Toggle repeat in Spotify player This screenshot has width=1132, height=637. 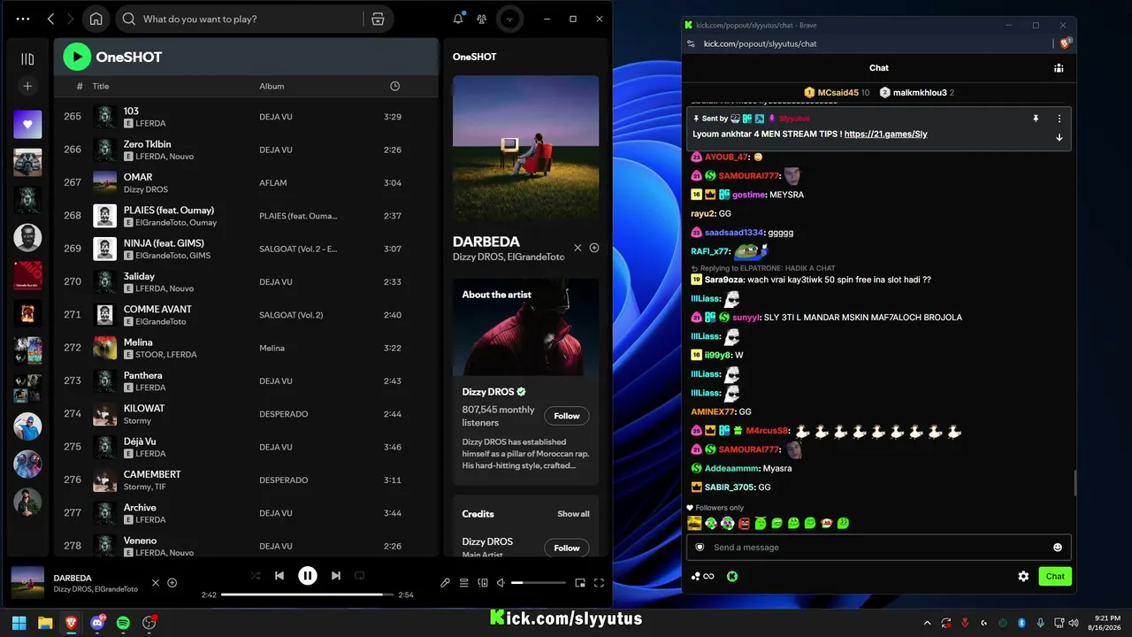(360, 576)
